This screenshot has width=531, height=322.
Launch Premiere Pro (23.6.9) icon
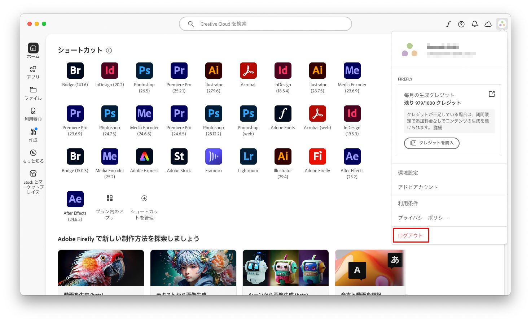[x=75, y=113]
